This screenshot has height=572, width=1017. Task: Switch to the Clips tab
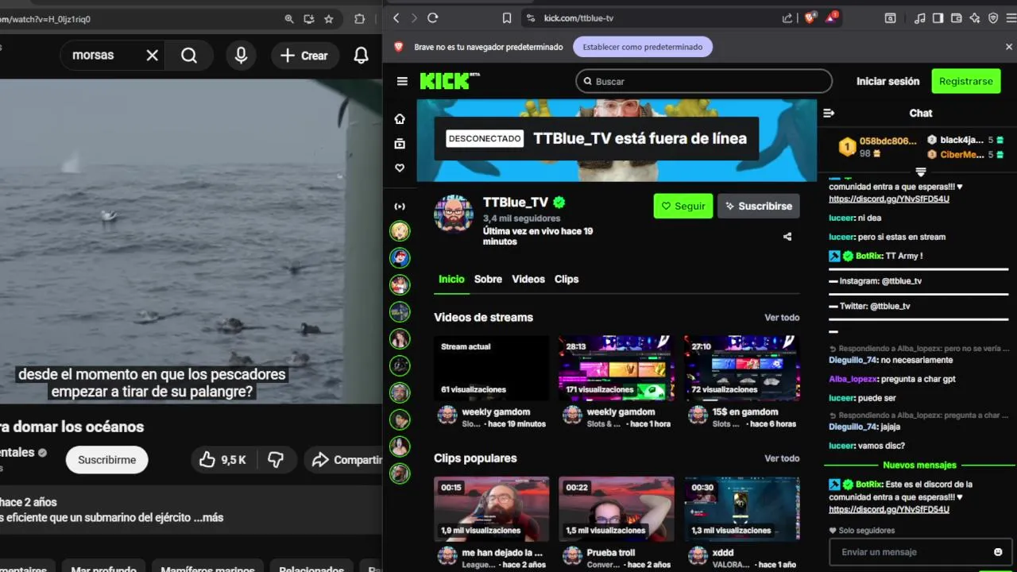pos(567,279)
